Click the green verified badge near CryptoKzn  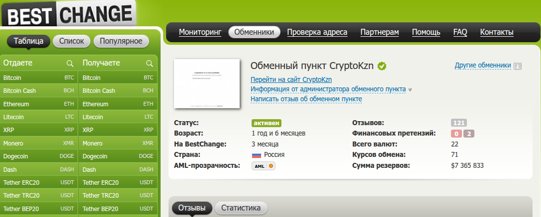[x=381, y=66]
